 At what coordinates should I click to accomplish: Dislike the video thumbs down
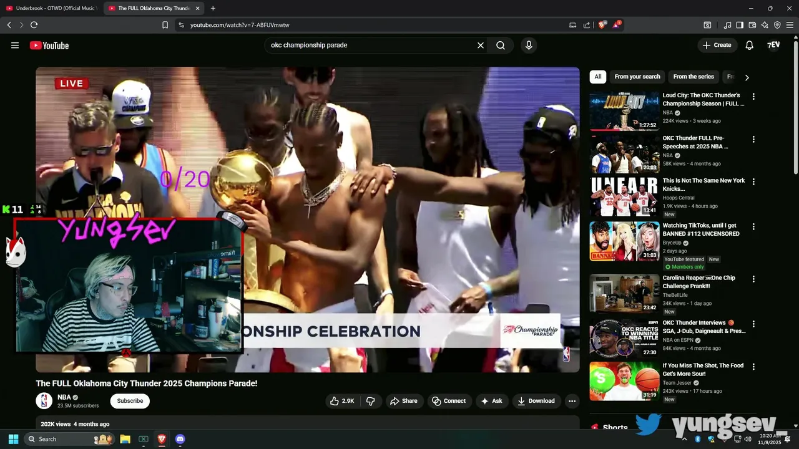(370, 401)
